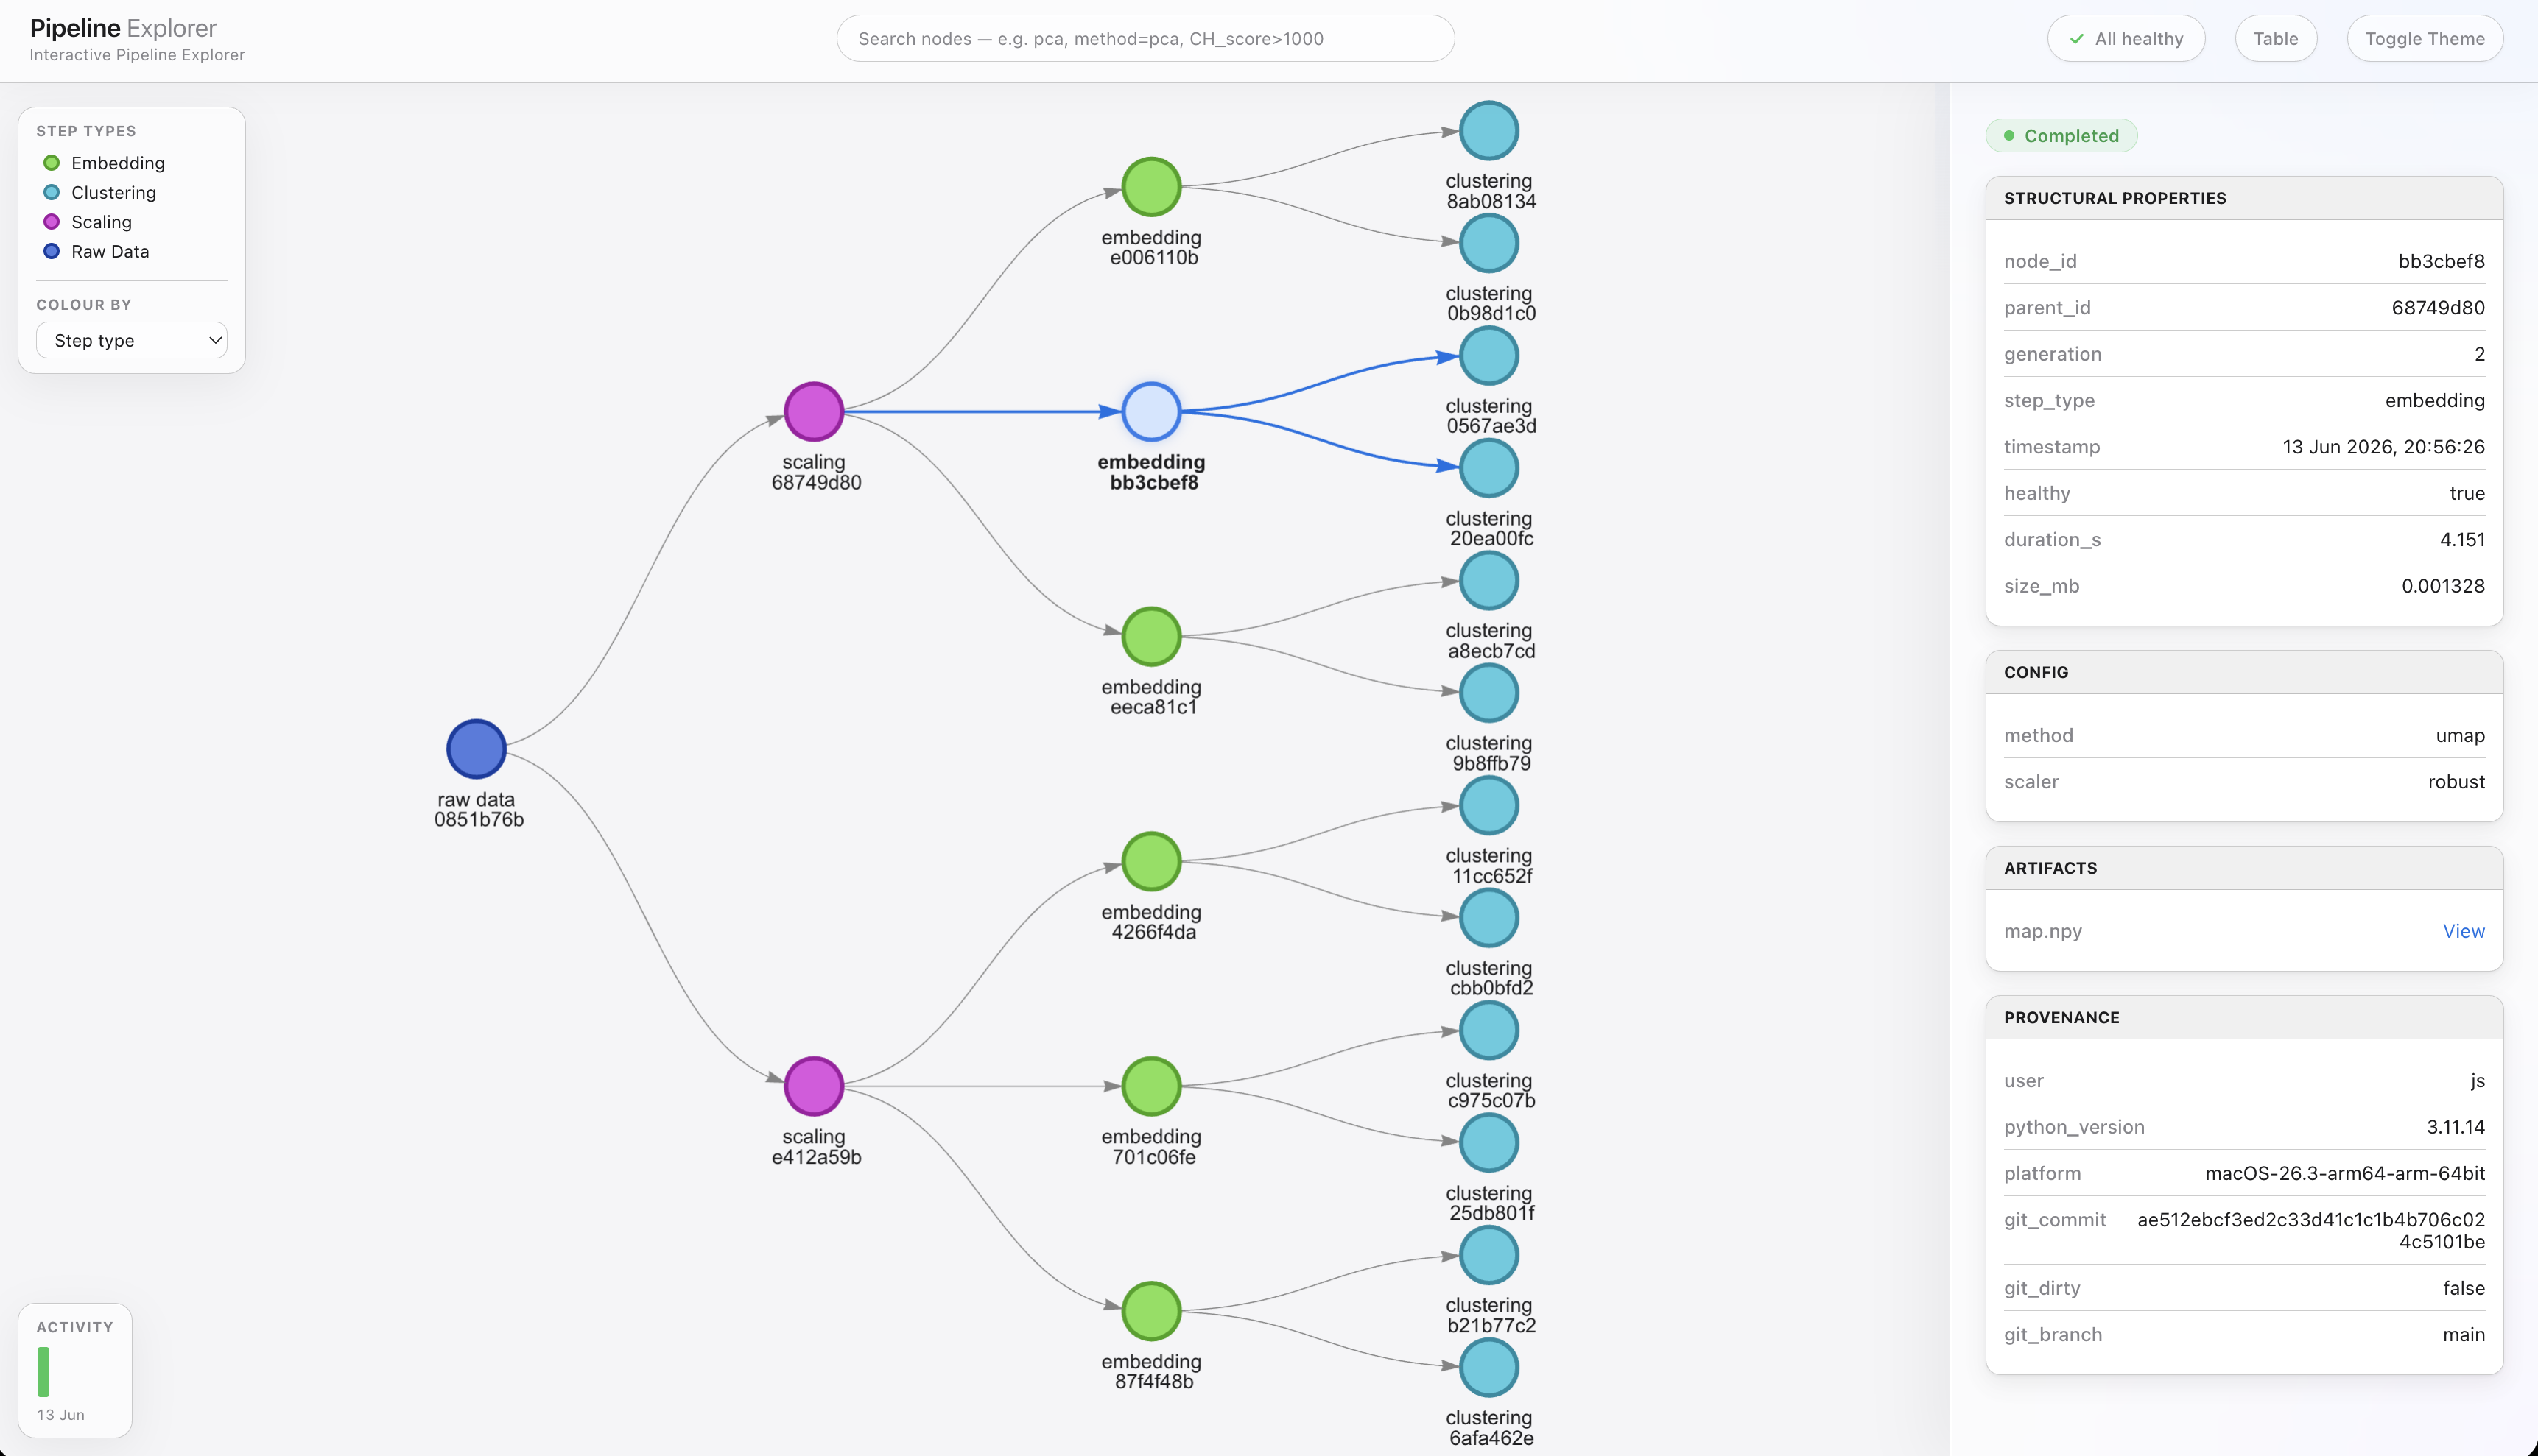Click the Provenance section header
This screenshot has height=1456, width=2538.
tap(2244, 1017)
